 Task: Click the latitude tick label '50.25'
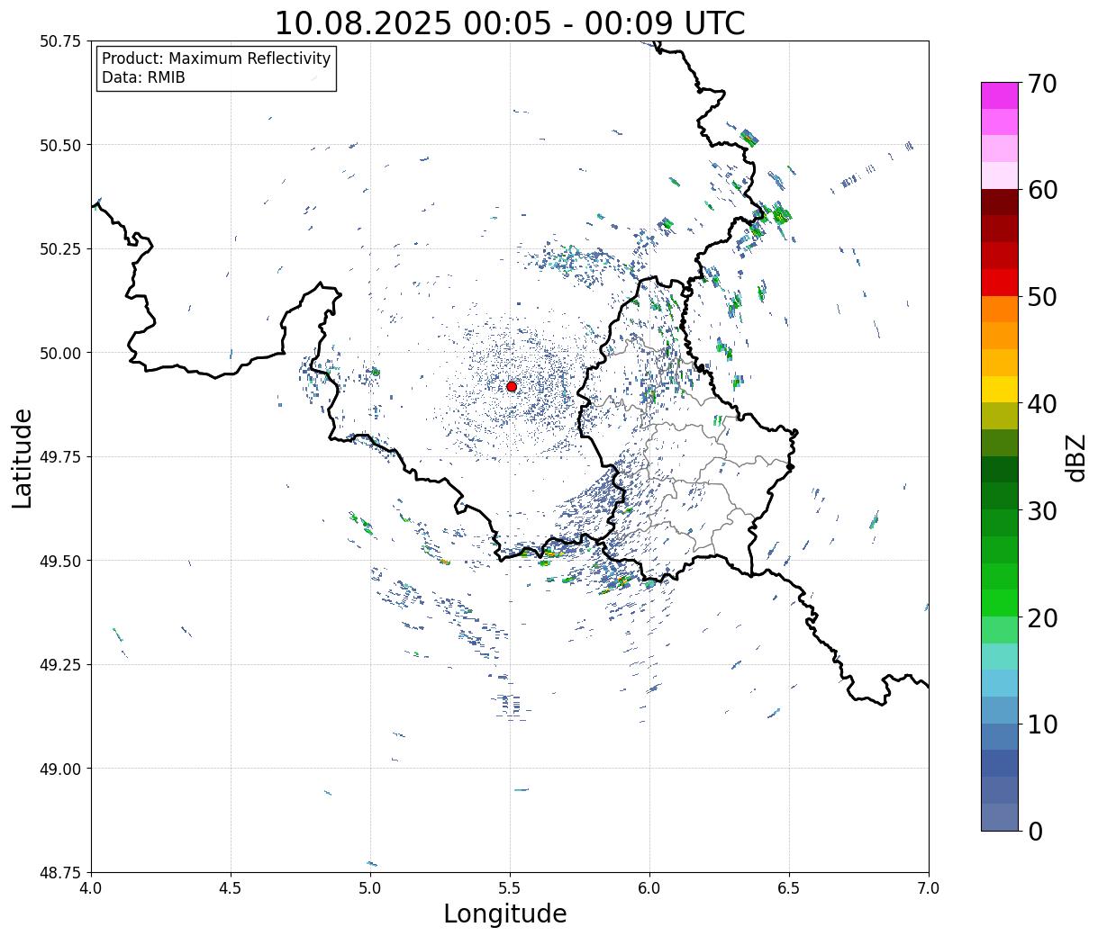(60, 249)
